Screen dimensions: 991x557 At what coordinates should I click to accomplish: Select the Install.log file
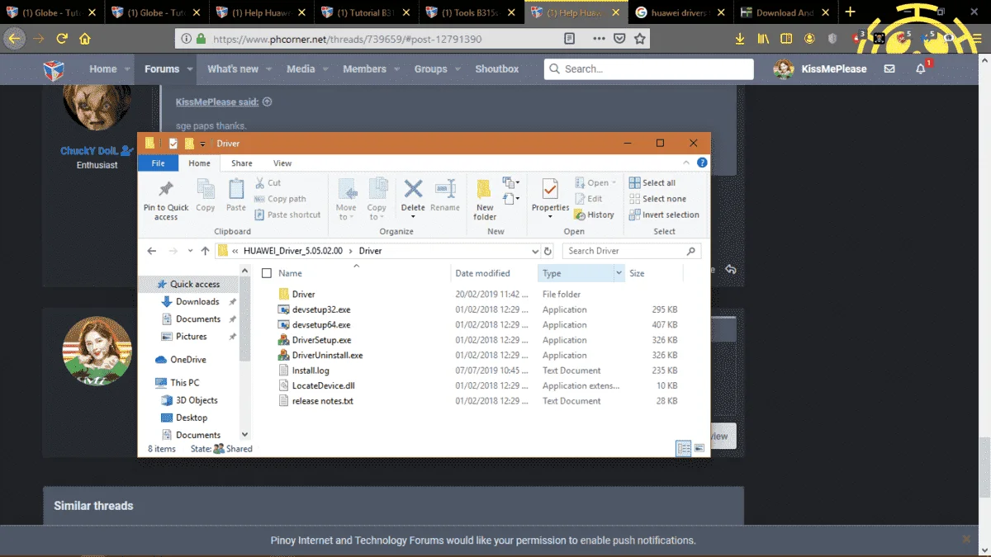pyautogui.click(x=311, y=371)
